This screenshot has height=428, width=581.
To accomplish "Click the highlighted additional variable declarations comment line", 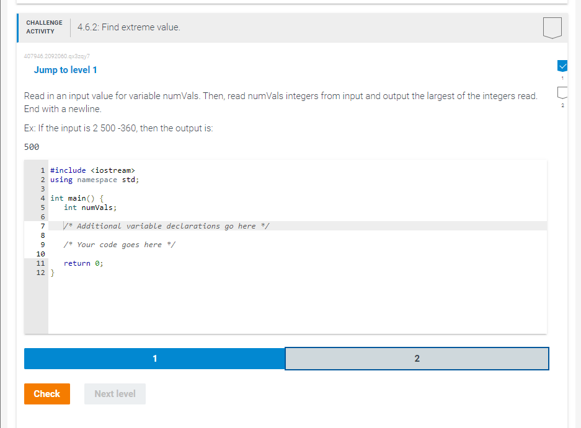I will click(166, 225).
